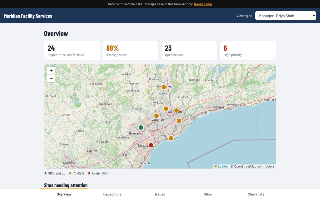The width and height of the screenshot is (320, 200).
Task: Open the Leaflet attribution link
Action: pos(221,166)
